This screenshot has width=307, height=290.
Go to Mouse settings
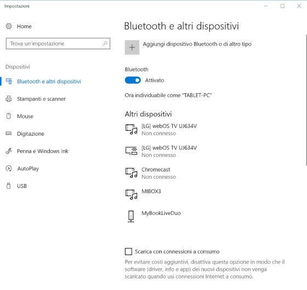pos(25,116)
